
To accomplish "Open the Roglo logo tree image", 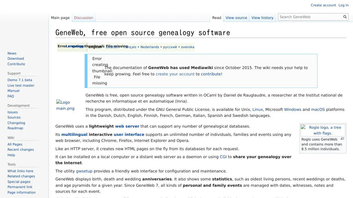I will tap(323, 130).
